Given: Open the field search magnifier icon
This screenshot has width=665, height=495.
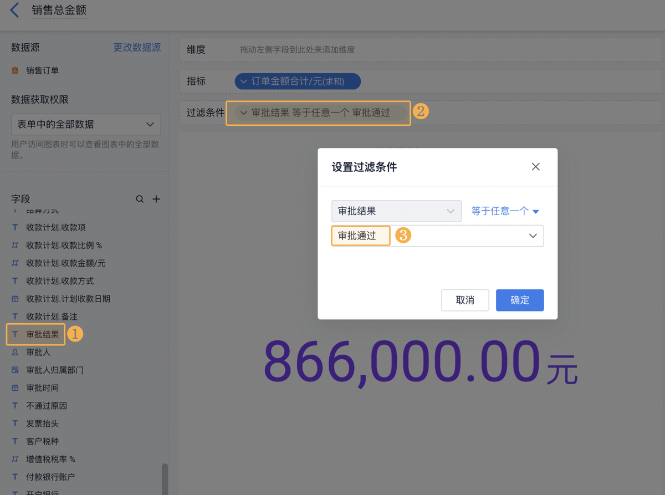Looking at the screenshot, I should coord(140,199).
